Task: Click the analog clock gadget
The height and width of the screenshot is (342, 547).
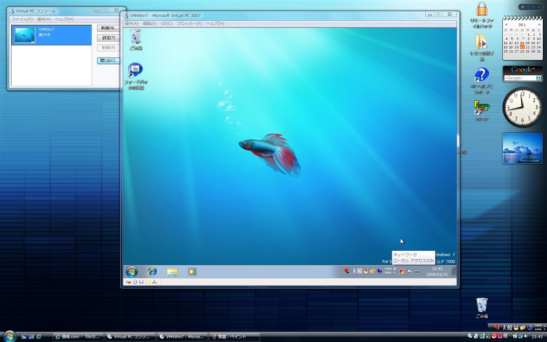Action: [522, 107]
